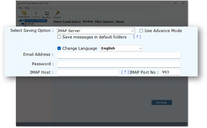Switch to the Select Email Source tab
The width and height of the screenshot is (207, 128).
(x=67, y=22)
